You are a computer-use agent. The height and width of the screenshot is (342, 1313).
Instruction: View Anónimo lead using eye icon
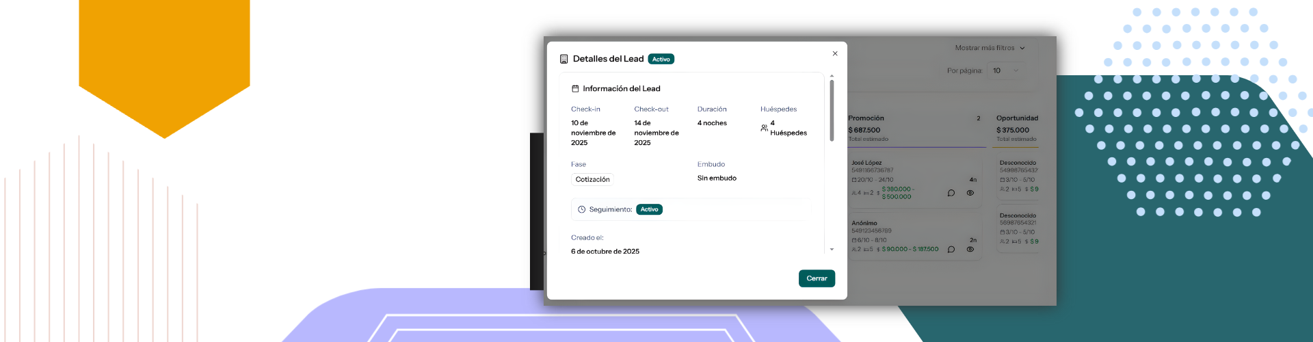(970, 250)
